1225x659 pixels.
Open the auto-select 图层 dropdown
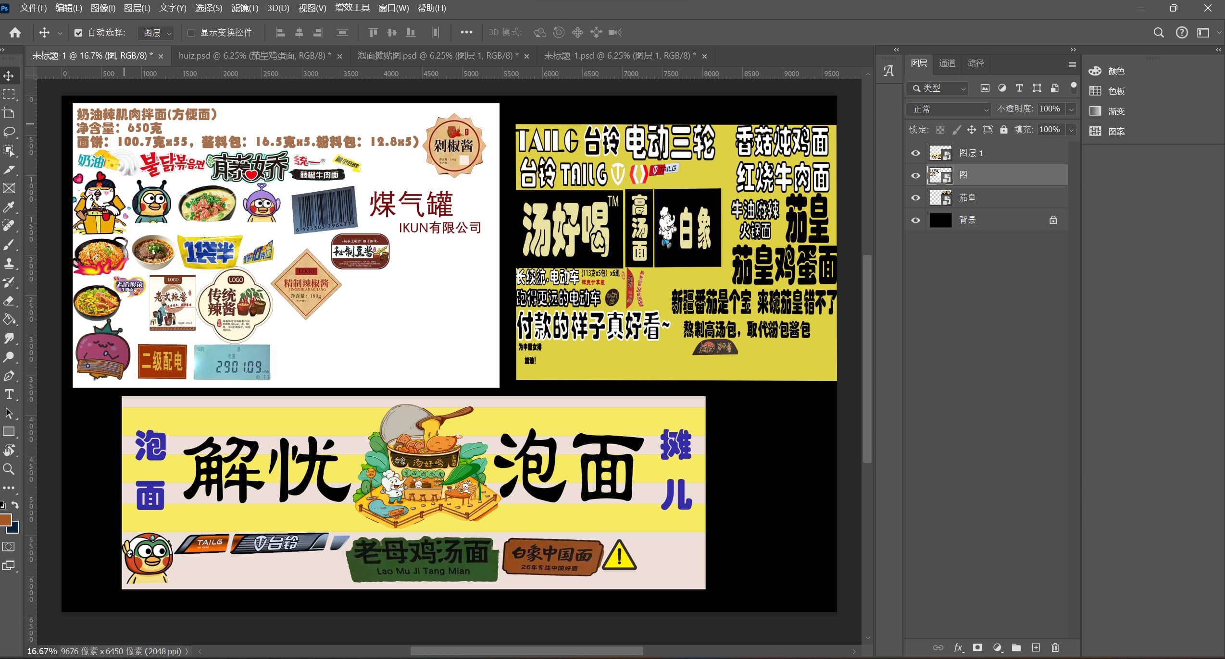click(x=156, y=33)
